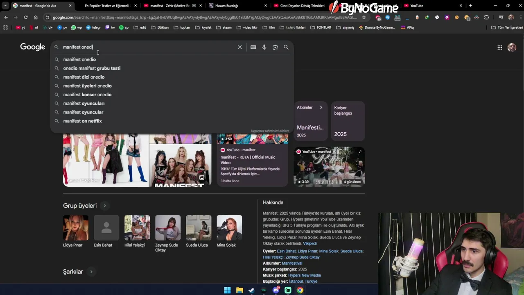Open the Manifestival album link
524x295 pixels.
(292, 263)
